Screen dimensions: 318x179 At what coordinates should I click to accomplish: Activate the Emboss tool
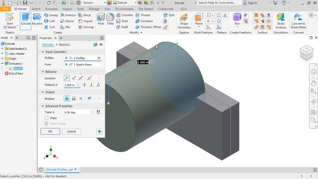tap(68, 15)
